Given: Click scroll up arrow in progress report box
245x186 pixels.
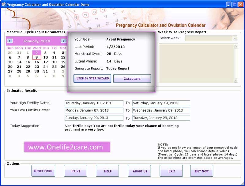Looking at the screenshot, I should pyautogui.click(x=236, y=46).
